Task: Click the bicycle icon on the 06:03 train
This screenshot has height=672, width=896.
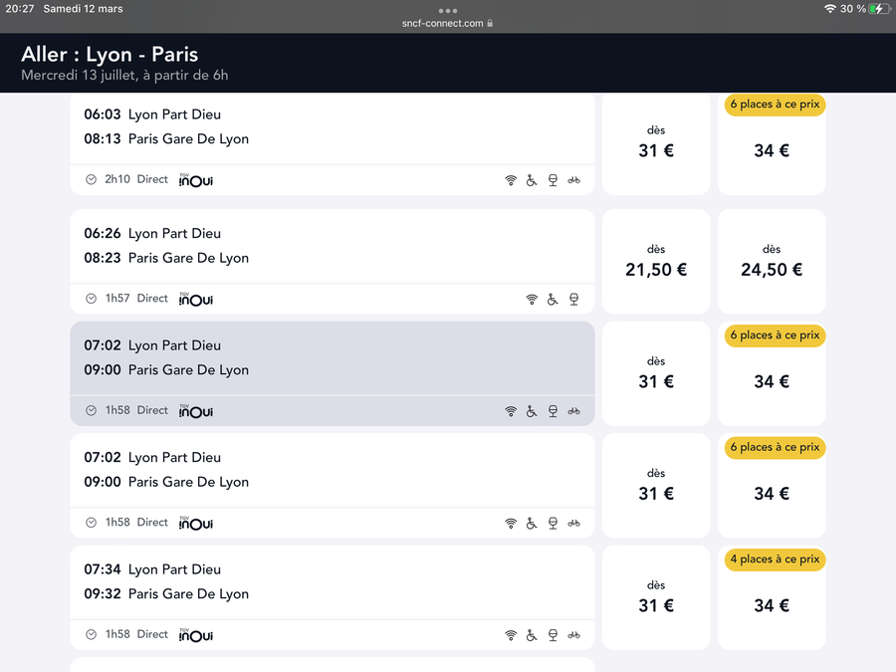Action: click(573, 180)
